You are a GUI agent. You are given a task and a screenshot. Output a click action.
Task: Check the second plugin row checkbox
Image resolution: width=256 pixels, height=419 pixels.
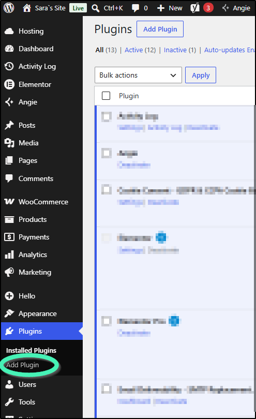(107, 153)
